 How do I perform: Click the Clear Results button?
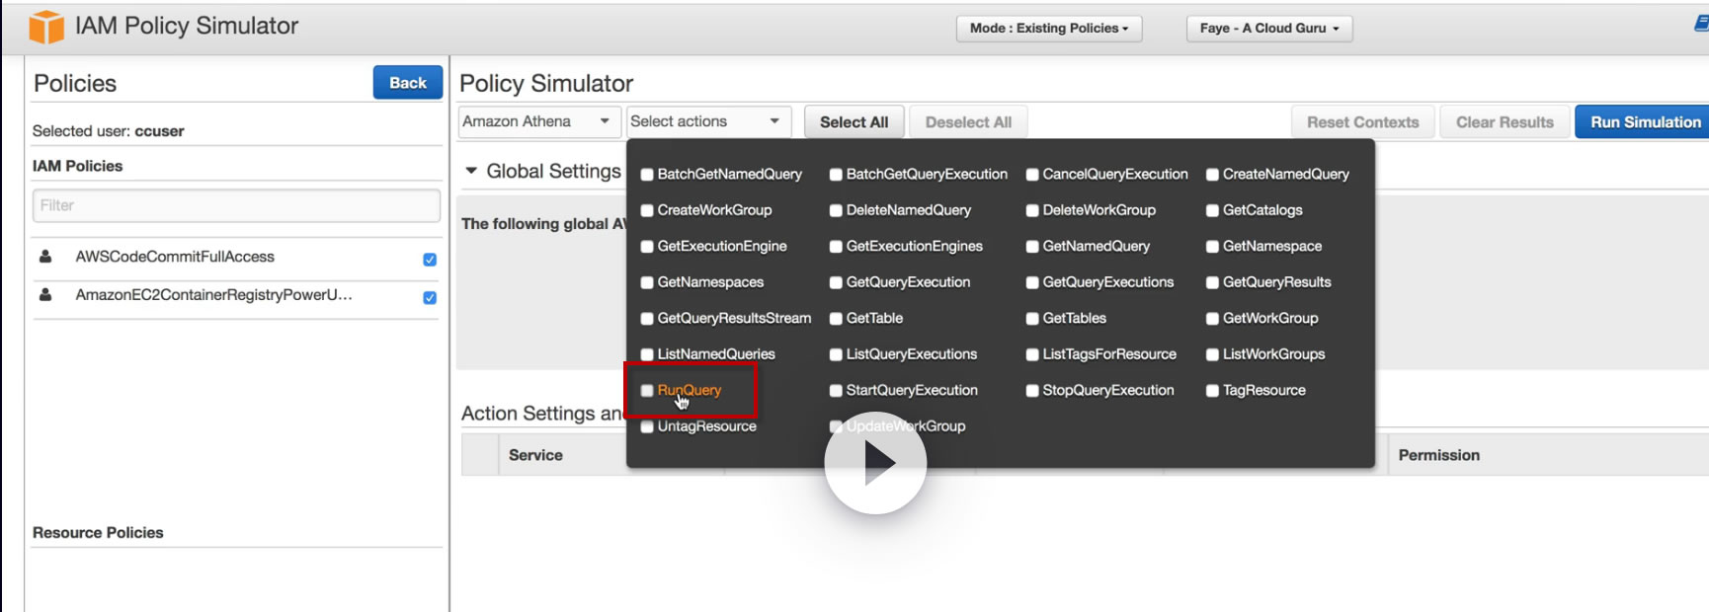(1505, 122)
